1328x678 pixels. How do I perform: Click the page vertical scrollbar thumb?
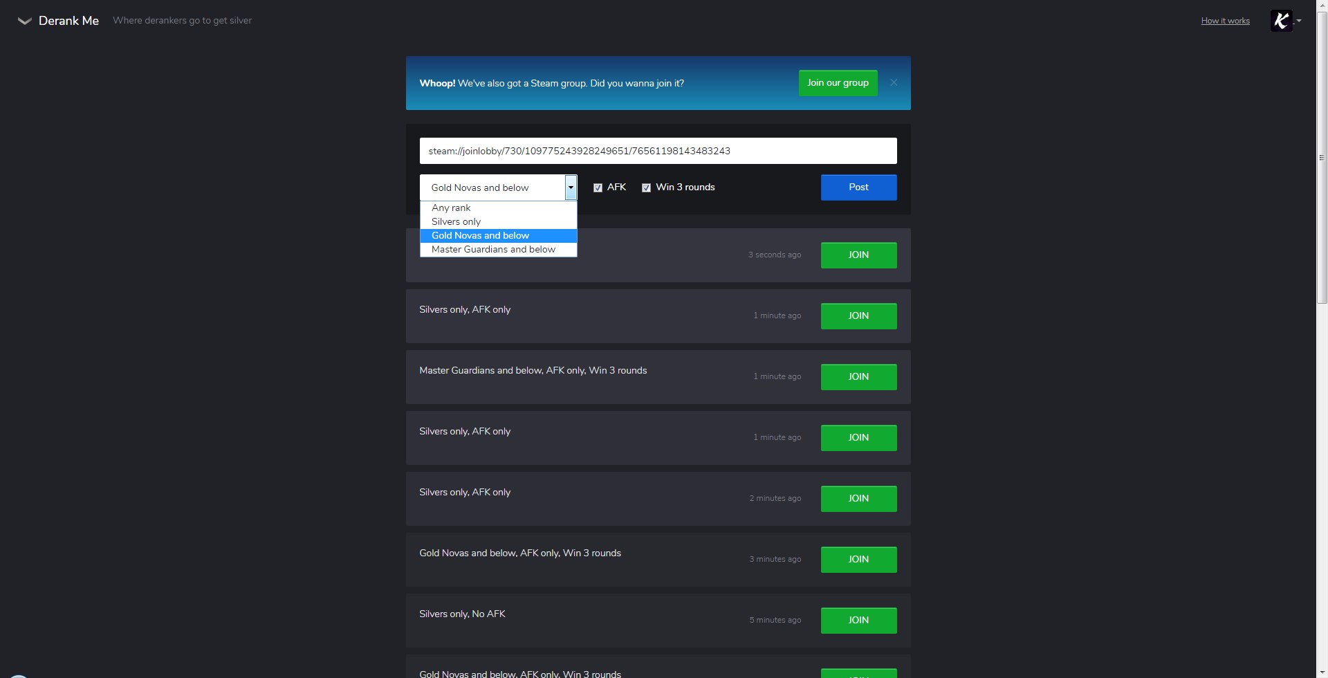click(x=1322, y=158)
